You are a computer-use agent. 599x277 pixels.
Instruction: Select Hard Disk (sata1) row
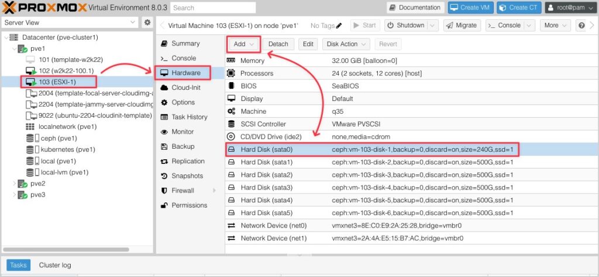click(412, 162)
